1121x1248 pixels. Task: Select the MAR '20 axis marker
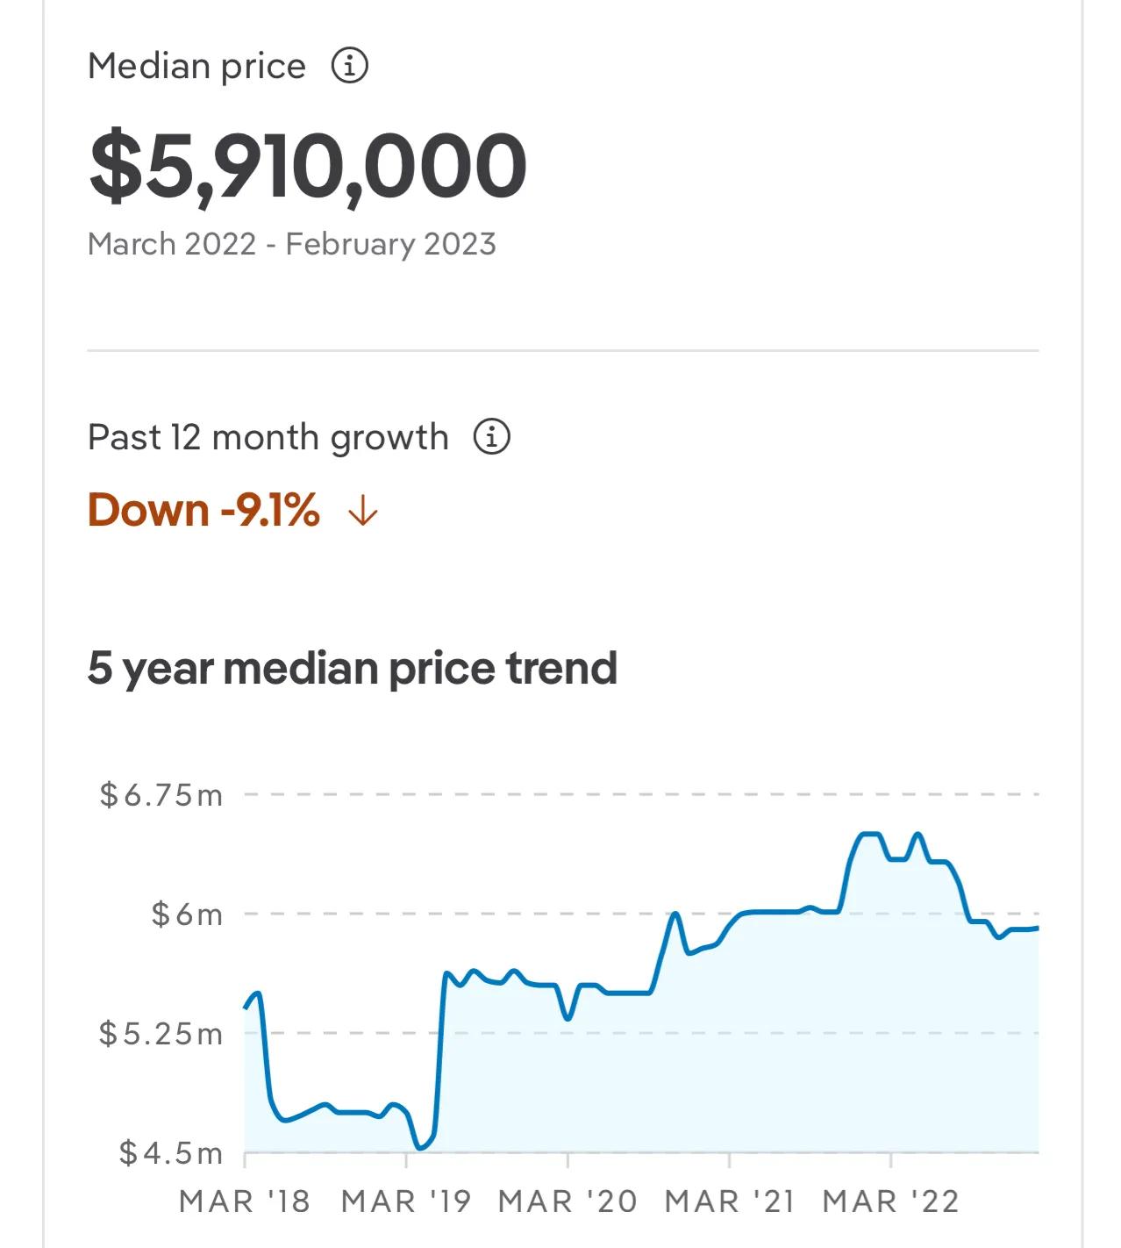point(568,1201)
